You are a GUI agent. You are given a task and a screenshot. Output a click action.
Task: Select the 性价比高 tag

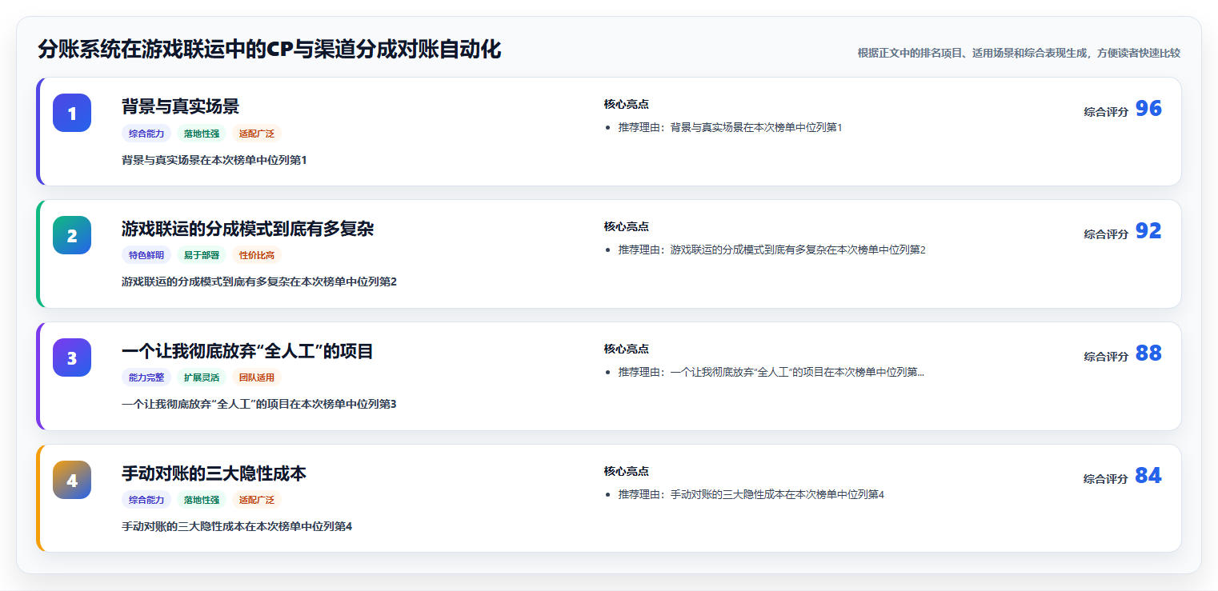coord(257,255)
